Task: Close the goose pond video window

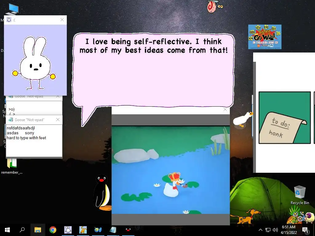Action: [225, 110]
